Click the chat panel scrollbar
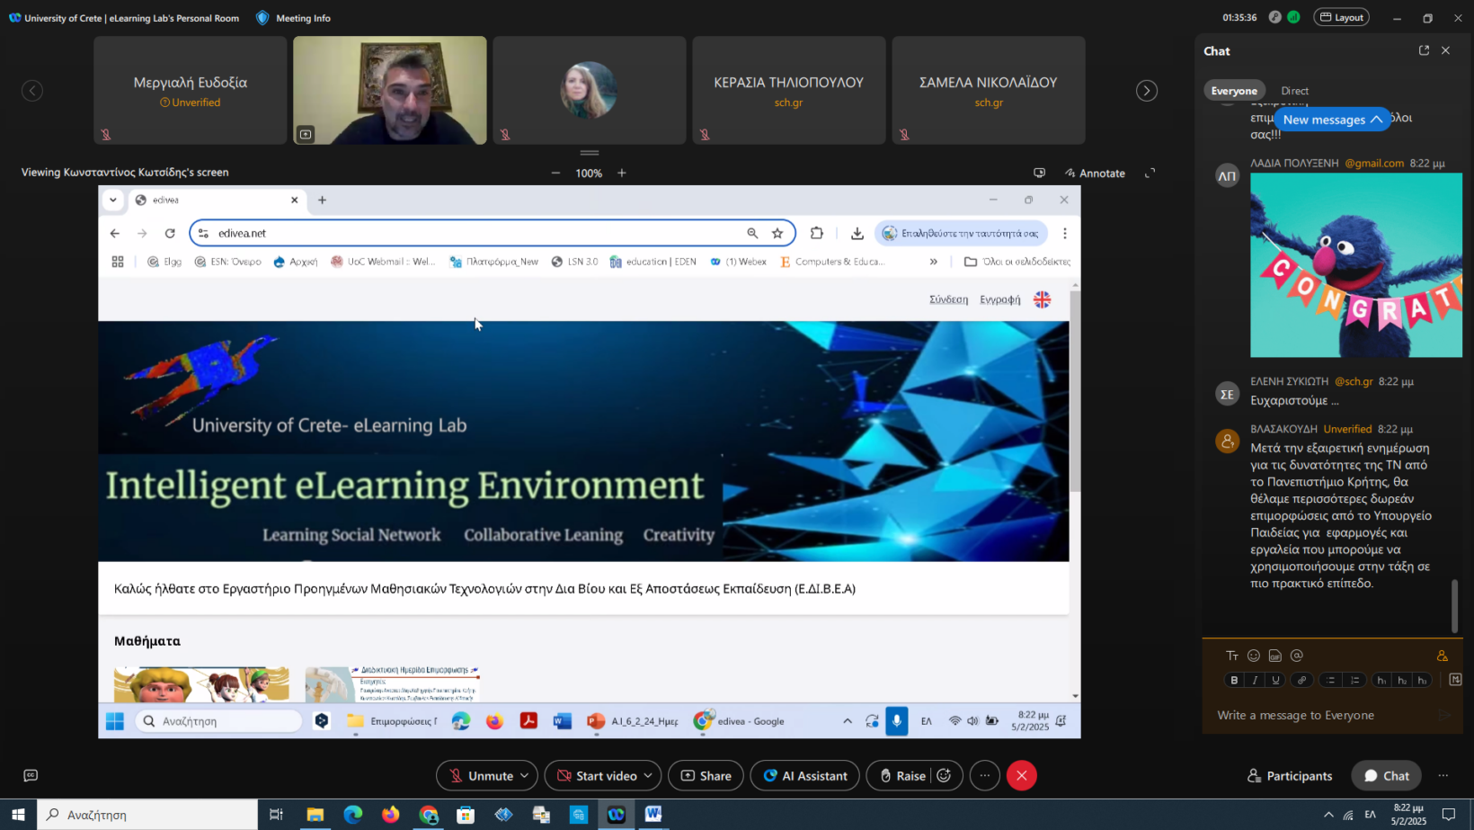The image size is (1474, 830). [1454, 606]
